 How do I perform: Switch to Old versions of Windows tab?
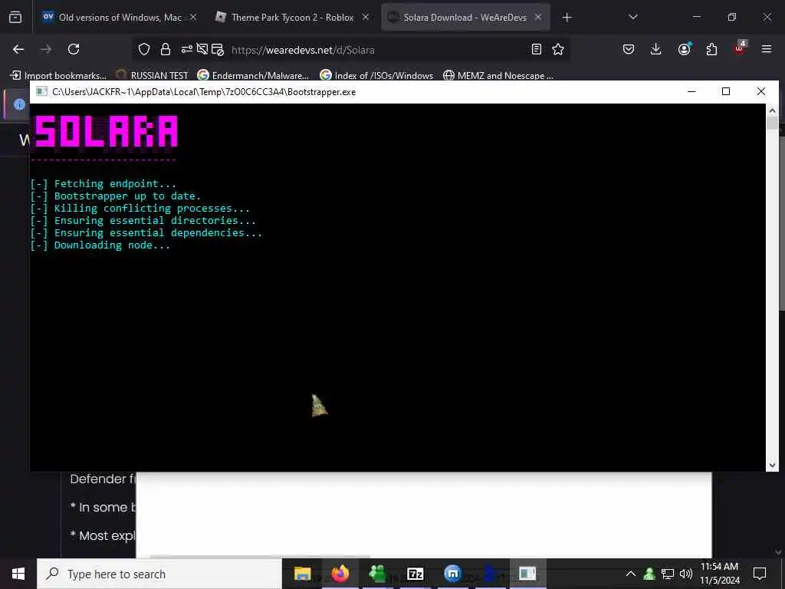(x=119, y=17)
